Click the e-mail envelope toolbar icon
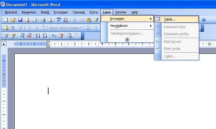The height and width of the screenshot is (129, 216). pyautogui.click(x=34, y=20)
